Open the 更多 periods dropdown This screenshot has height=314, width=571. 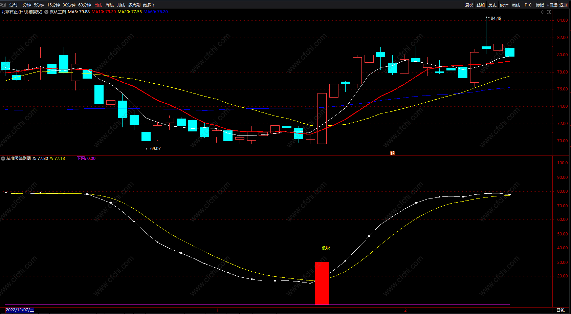148,5
